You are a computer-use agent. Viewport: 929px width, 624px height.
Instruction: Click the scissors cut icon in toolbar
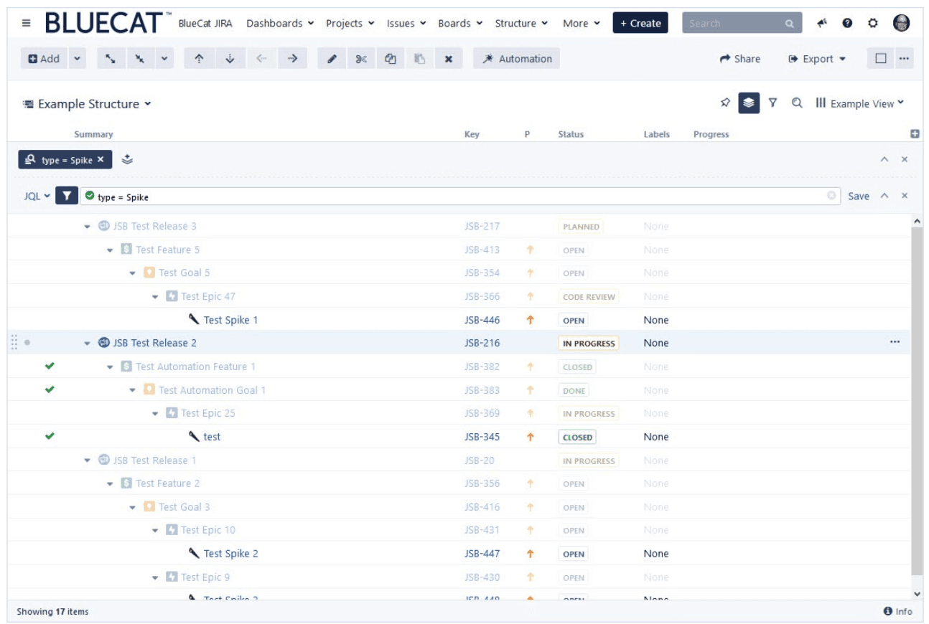tap(361, 59)
